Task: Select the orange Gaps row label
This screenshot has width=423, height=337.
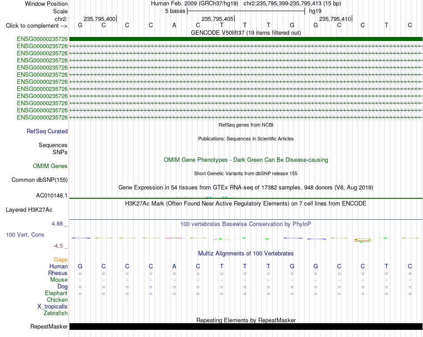Action: [x=61, y=260]
